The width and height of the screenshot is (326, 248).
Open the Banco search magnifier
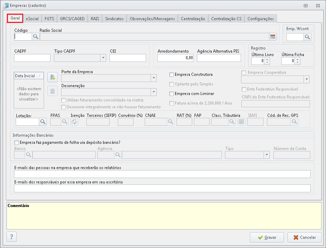click(28, 155)
